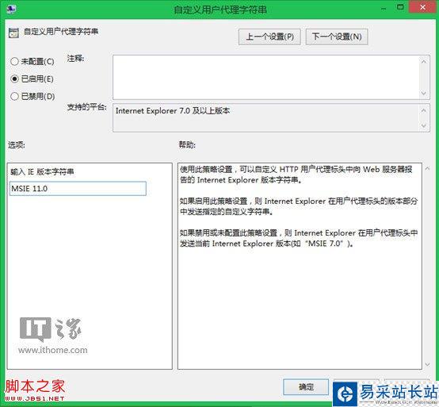Maximize the 自定义用户代理字符串 window
The height and width of the screenshot is (407, 439).
click(x=400, y=7)
